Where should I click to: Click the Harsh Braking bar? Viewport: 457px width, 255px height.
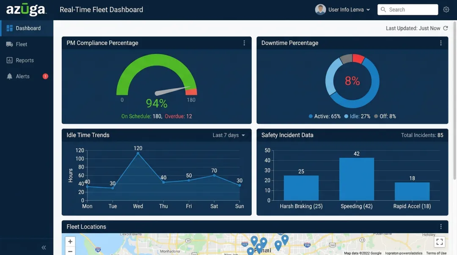point(301,188)
